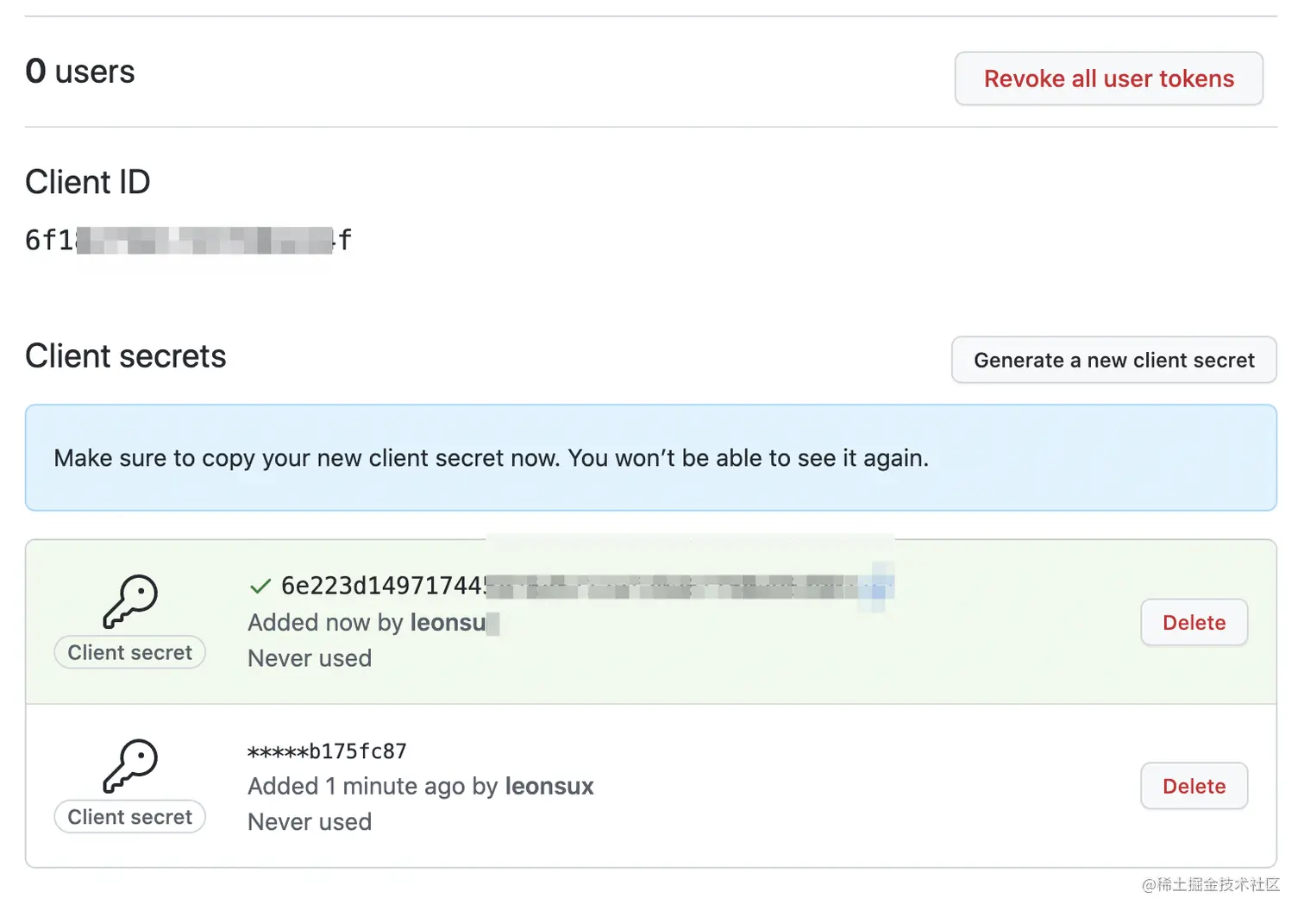Image resolution: width=1304 pixels, height=917 pixels.
Task: Click the green checkmark next to 6e223d secret
Action: point(260,587)
